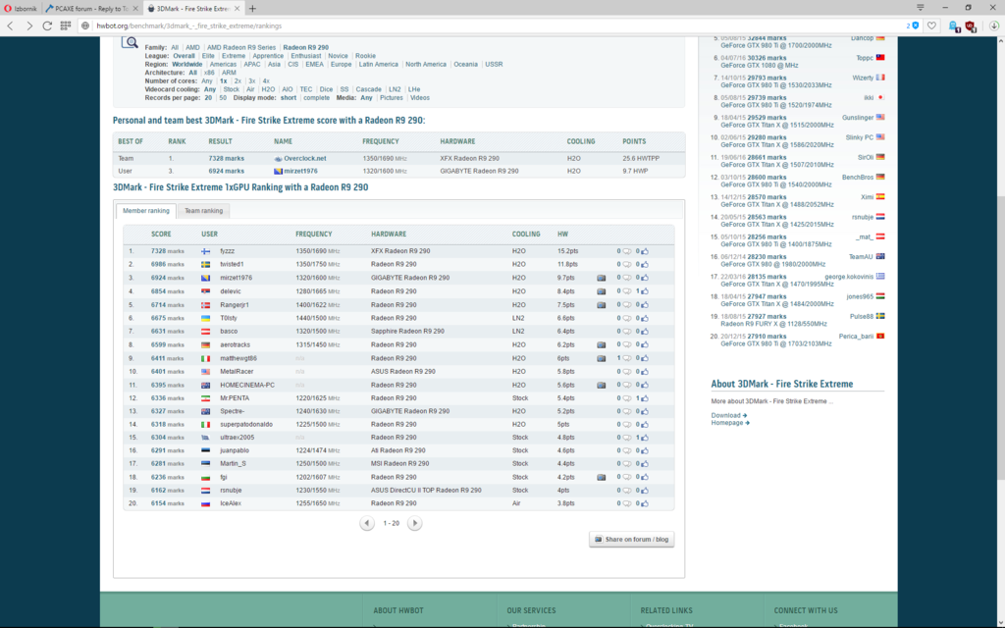Filter videocard cooling by Stock
This screenshot has width=1005, height=628.
pos(232,89)
